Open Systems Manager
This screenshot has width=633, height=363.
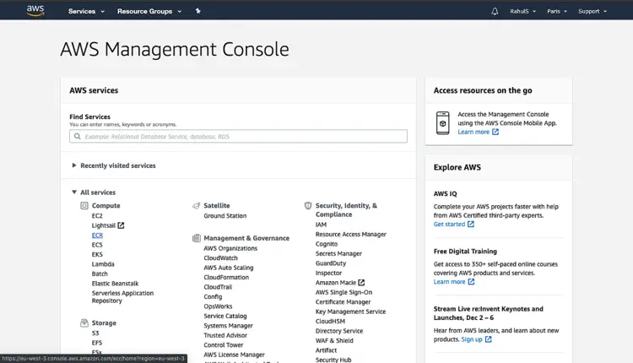coord(229,326)
